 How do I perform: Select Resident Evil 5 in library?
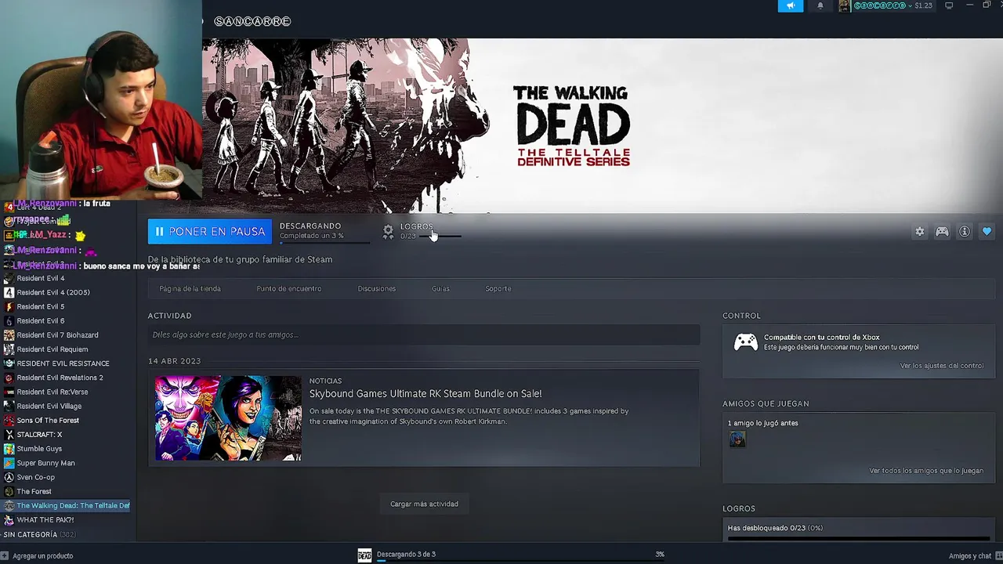click(x=41, y=306)
